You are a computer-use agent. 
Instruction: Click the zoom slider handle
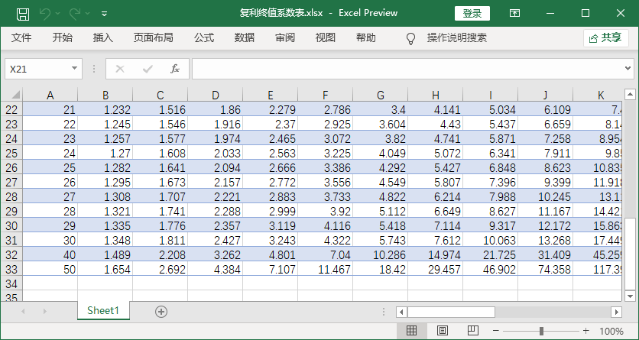541,331
